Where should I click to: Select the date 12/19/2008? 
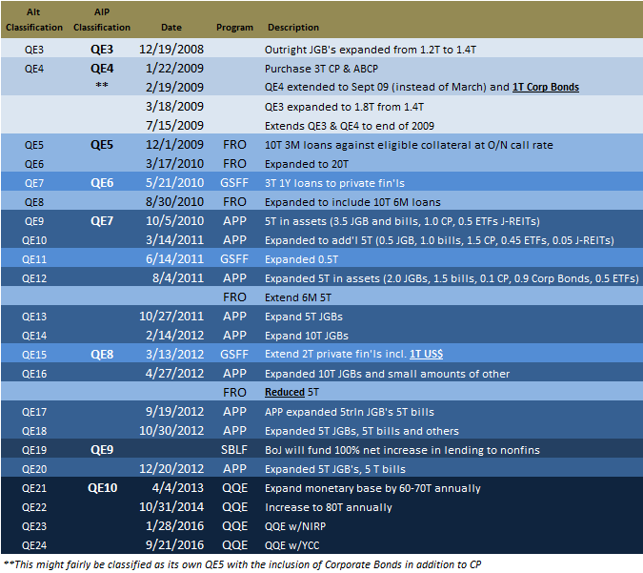[171, 50]
